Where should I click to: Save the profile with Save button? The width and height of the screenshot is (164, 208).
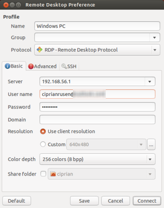(x=84, y=201)
